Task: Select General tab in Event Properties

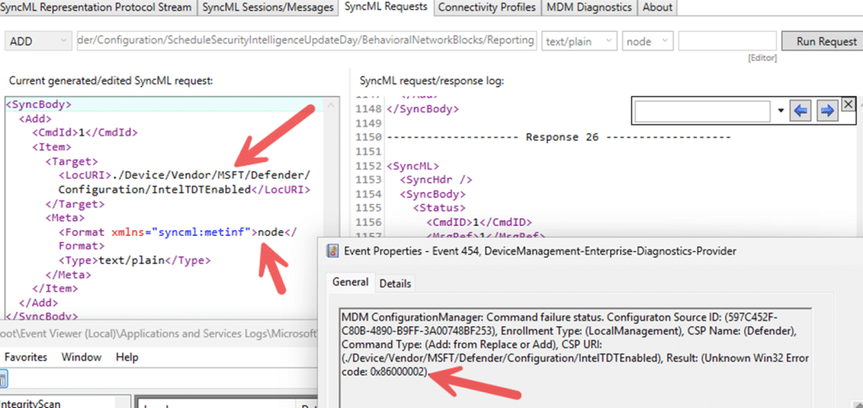Action: [349, 283]
